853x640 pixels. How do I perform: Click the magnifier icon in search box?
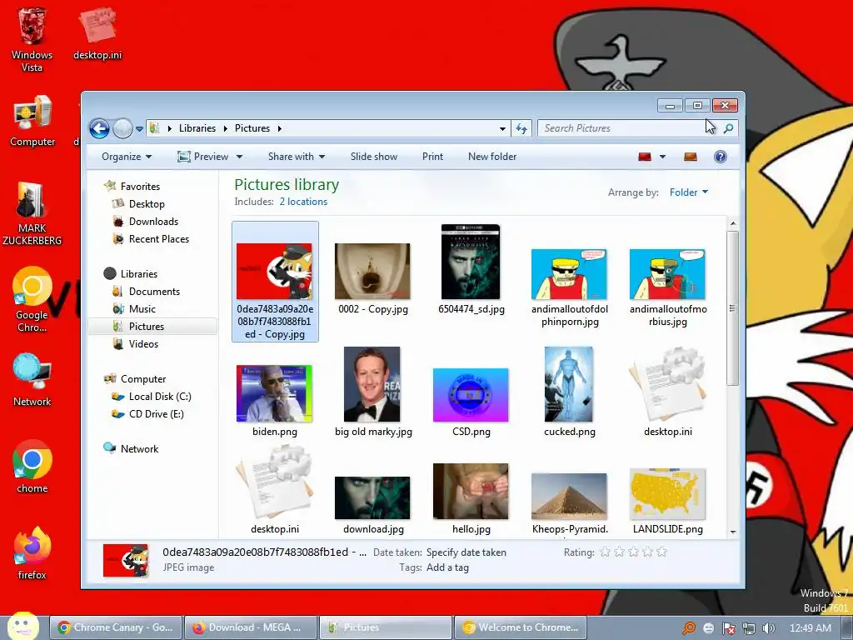[728, 128]
